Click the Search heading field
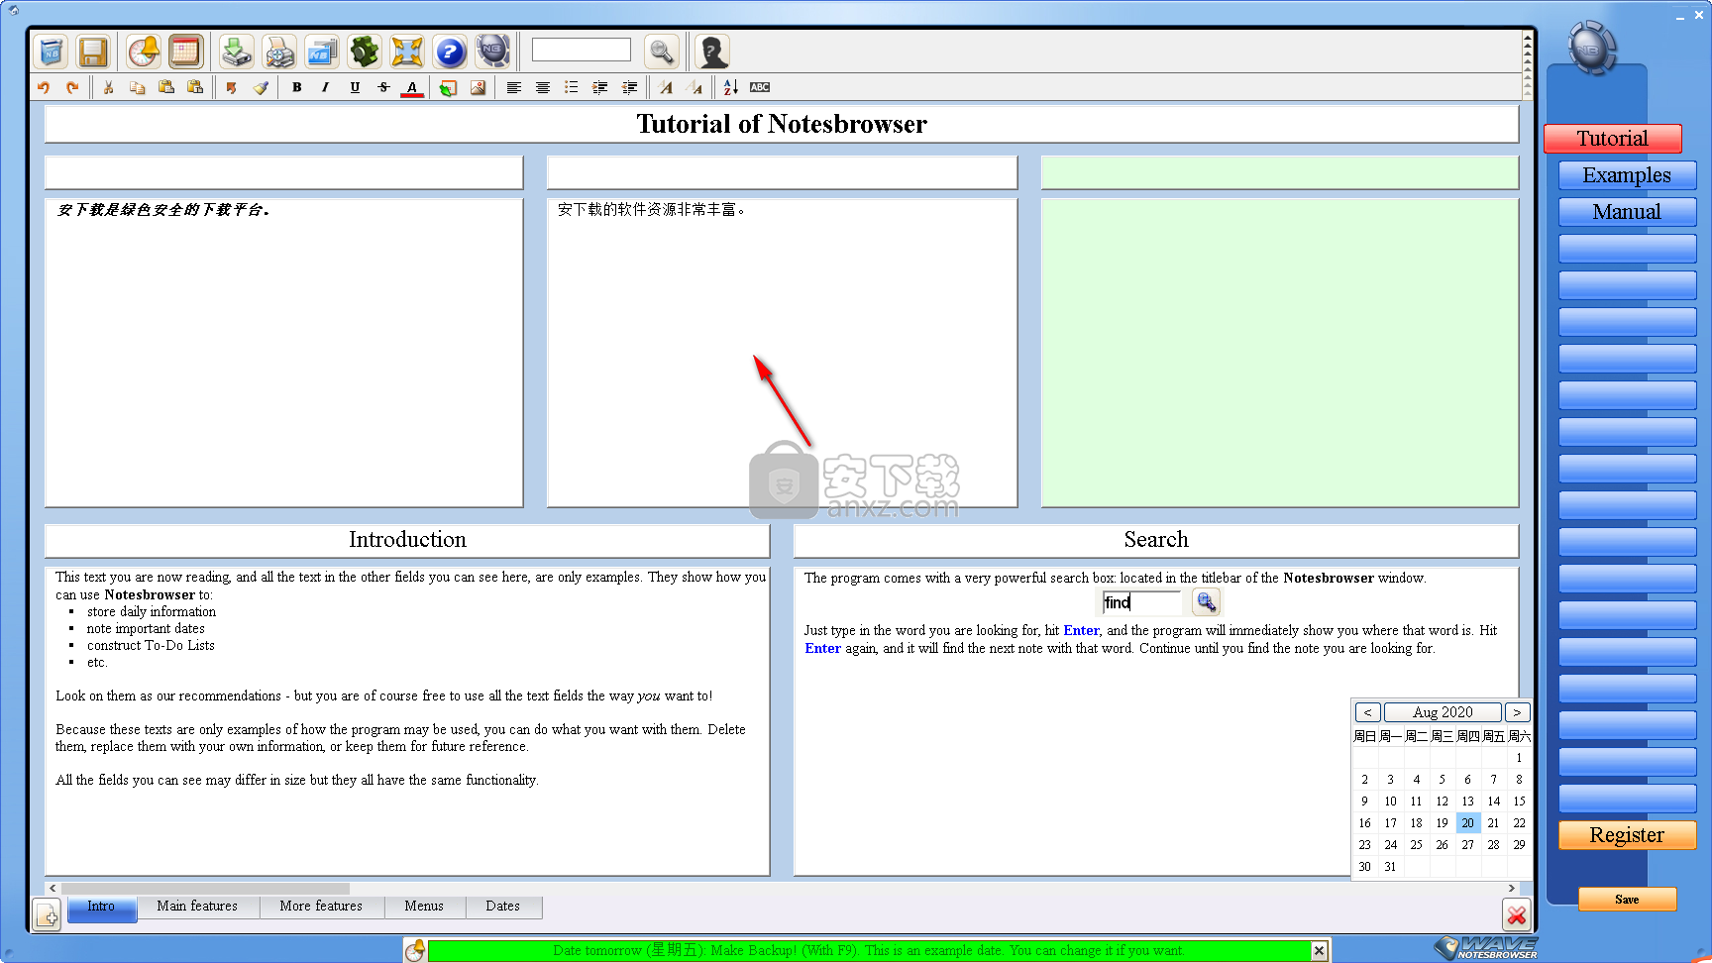This screenshot has height=963, width=1712. point(1156,540)
